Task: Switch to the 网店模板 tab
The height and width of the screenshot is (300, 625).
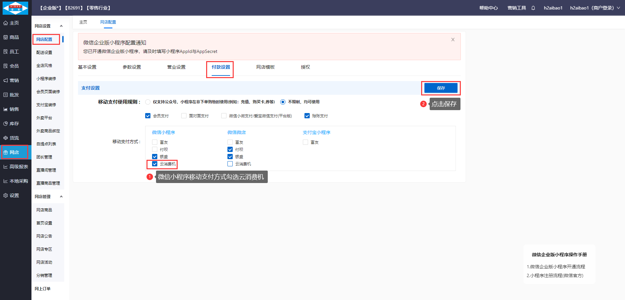Action: tap(265, 67)
